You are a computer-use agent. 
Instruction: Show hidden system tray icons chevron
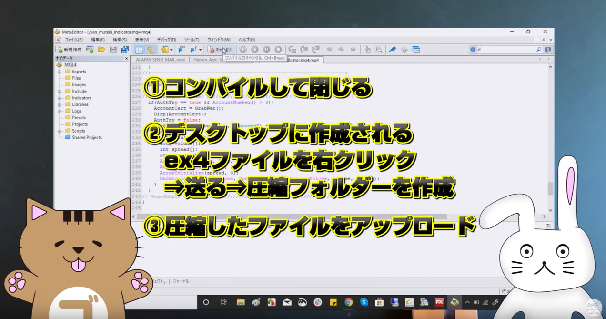click(467, 302)
